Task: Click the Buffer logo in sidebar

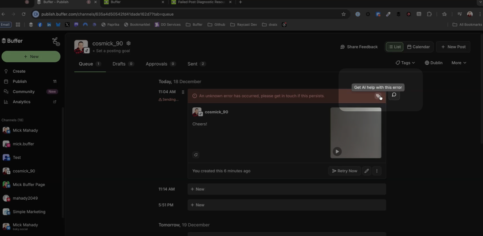Action: tap(12, 41)
